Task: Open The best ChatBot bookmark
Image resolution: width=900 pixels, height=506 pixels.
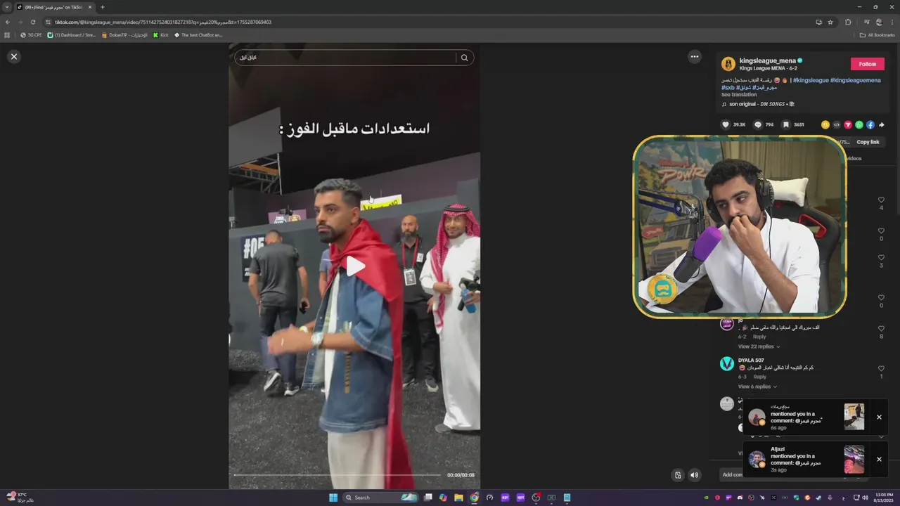Action: [198, 35]
